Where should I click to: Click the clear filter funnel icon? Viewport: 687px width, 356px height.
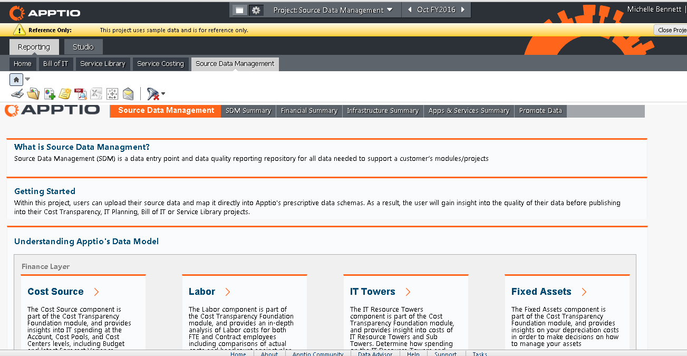pos(153,94)
